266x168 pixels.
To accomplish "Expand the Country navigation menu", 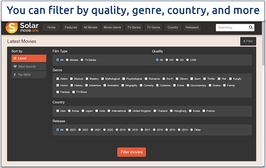I will tap(173, 28).
